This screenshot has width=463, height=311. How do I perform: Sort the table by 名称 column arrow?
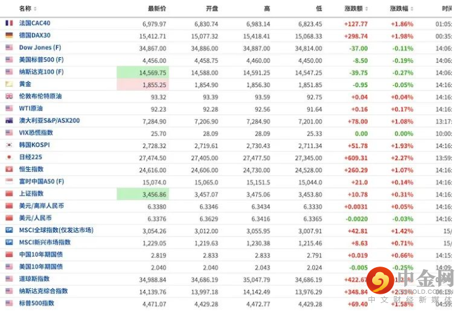[35, 9]
